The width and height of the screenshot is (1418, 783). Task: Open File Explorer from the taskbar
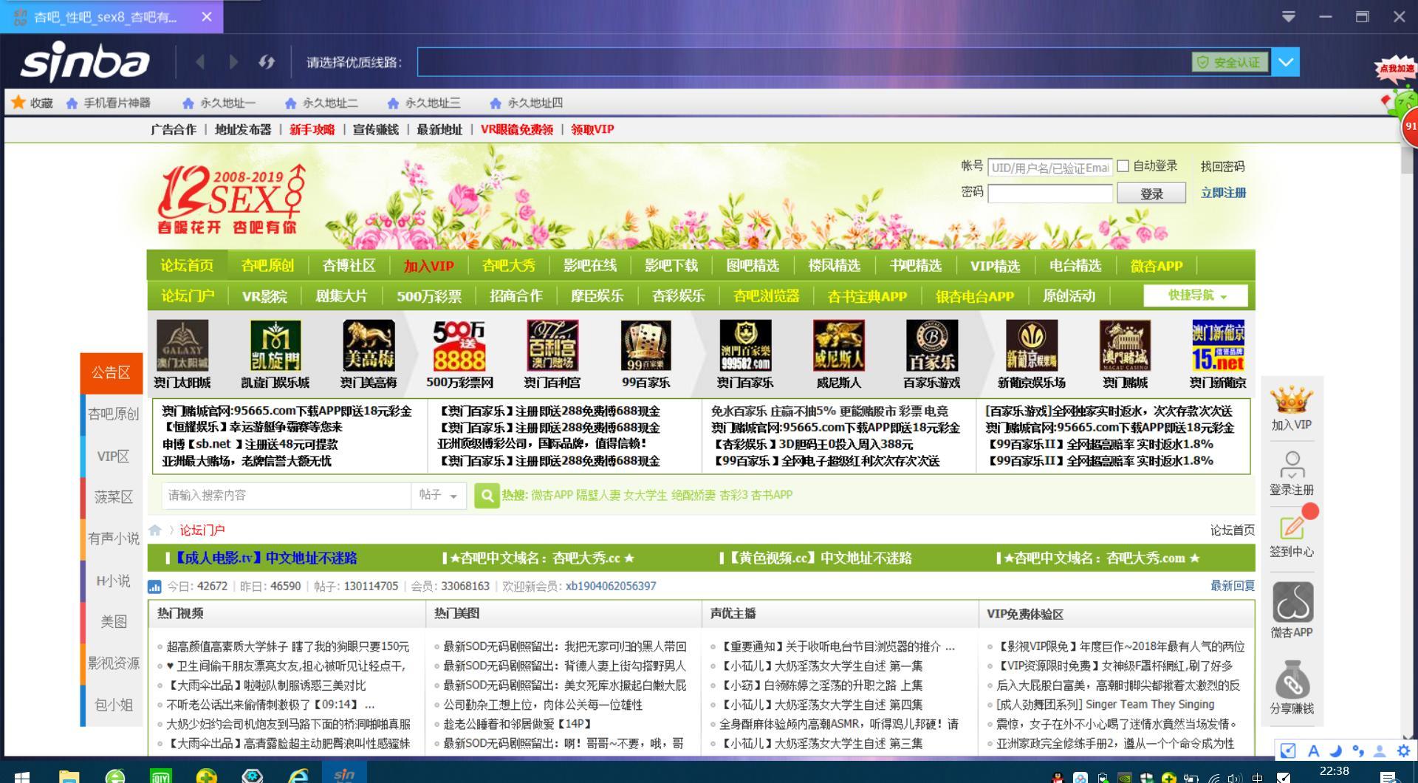(x=69, y=776)
